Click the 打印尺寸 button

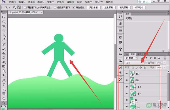[x=139, y=7]
